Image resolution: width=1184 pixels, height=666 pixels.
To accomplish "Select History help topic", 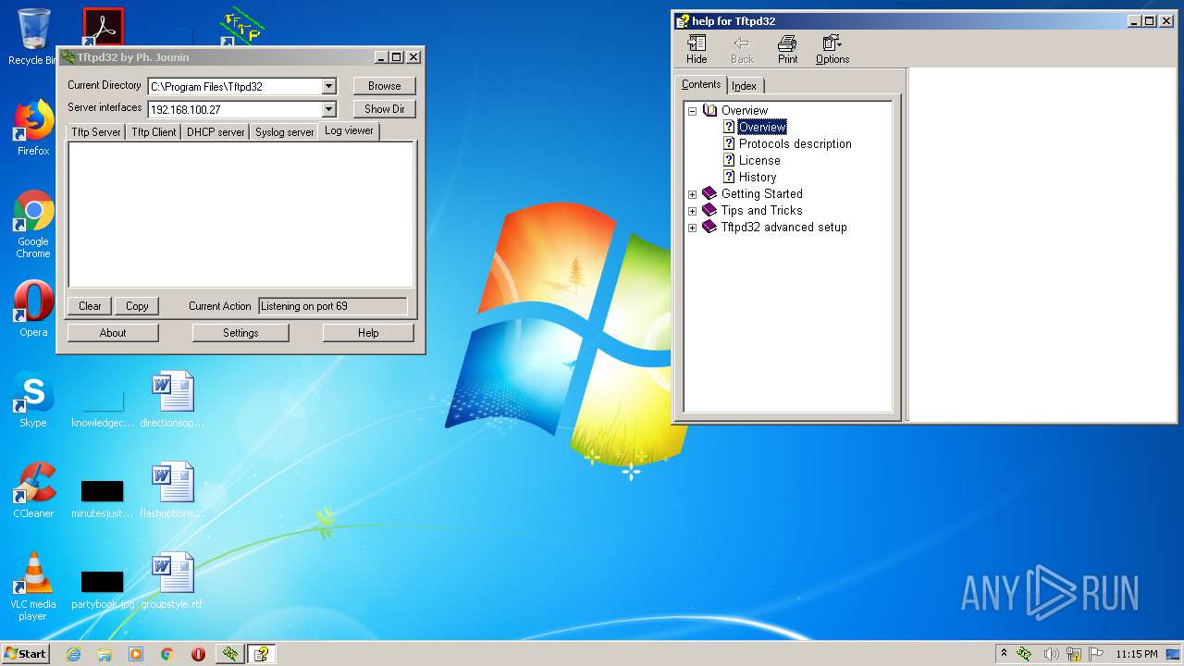I will [x=758, y=177].
